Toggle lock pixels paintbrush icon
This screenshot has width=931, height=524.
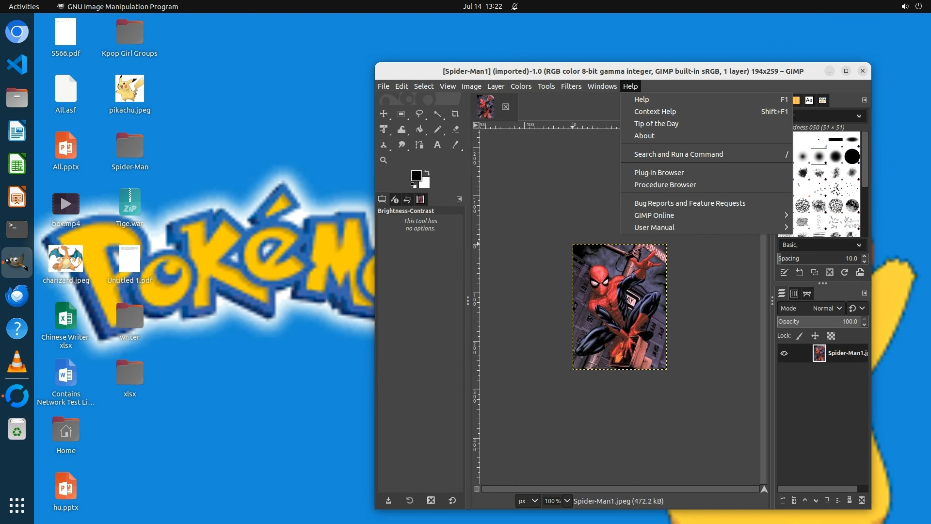pyautogui.click(x=800, y=336)
